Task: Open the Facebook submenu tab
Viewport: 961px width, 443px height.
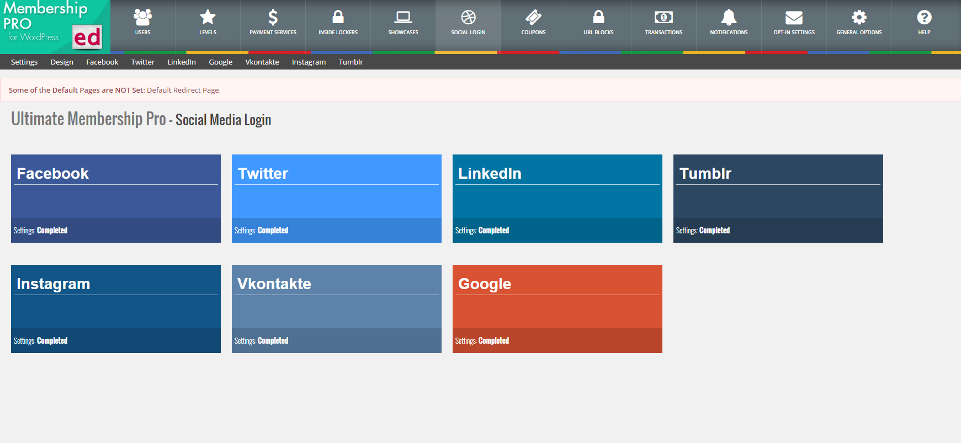Action: 102,62
